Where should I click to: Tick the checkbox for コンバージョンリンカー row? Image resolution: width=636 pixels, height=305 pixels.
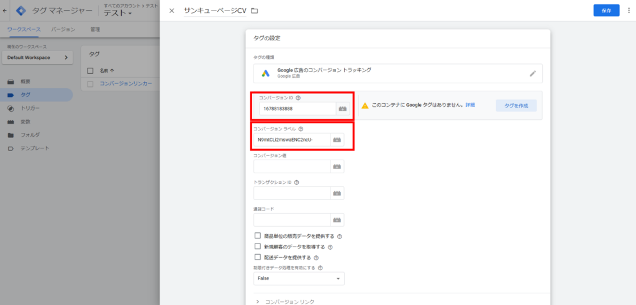pyautogui.click(x=91, y=84)
